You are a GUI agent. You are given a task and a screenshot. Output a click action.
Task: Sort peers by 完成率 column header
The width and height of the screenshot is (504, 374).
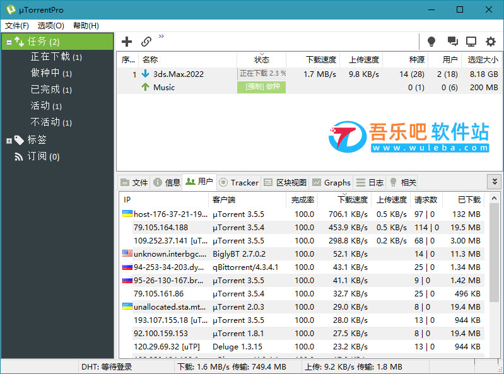(302, 200)
